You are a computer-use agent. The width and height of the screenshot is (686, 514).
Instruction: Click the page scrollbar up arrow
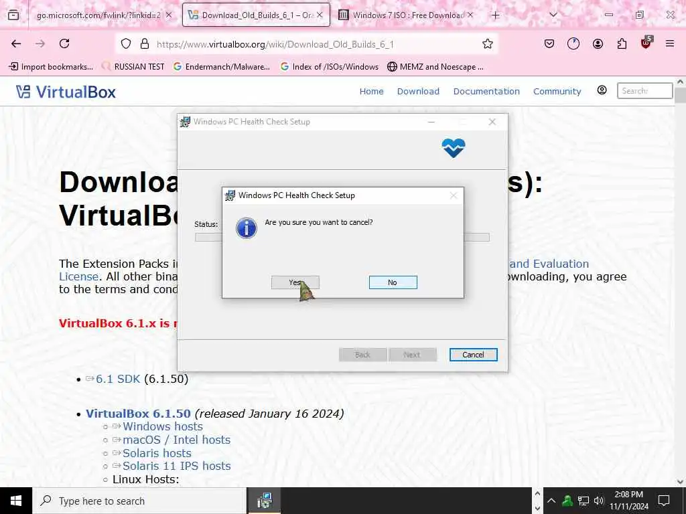(681, 82)
